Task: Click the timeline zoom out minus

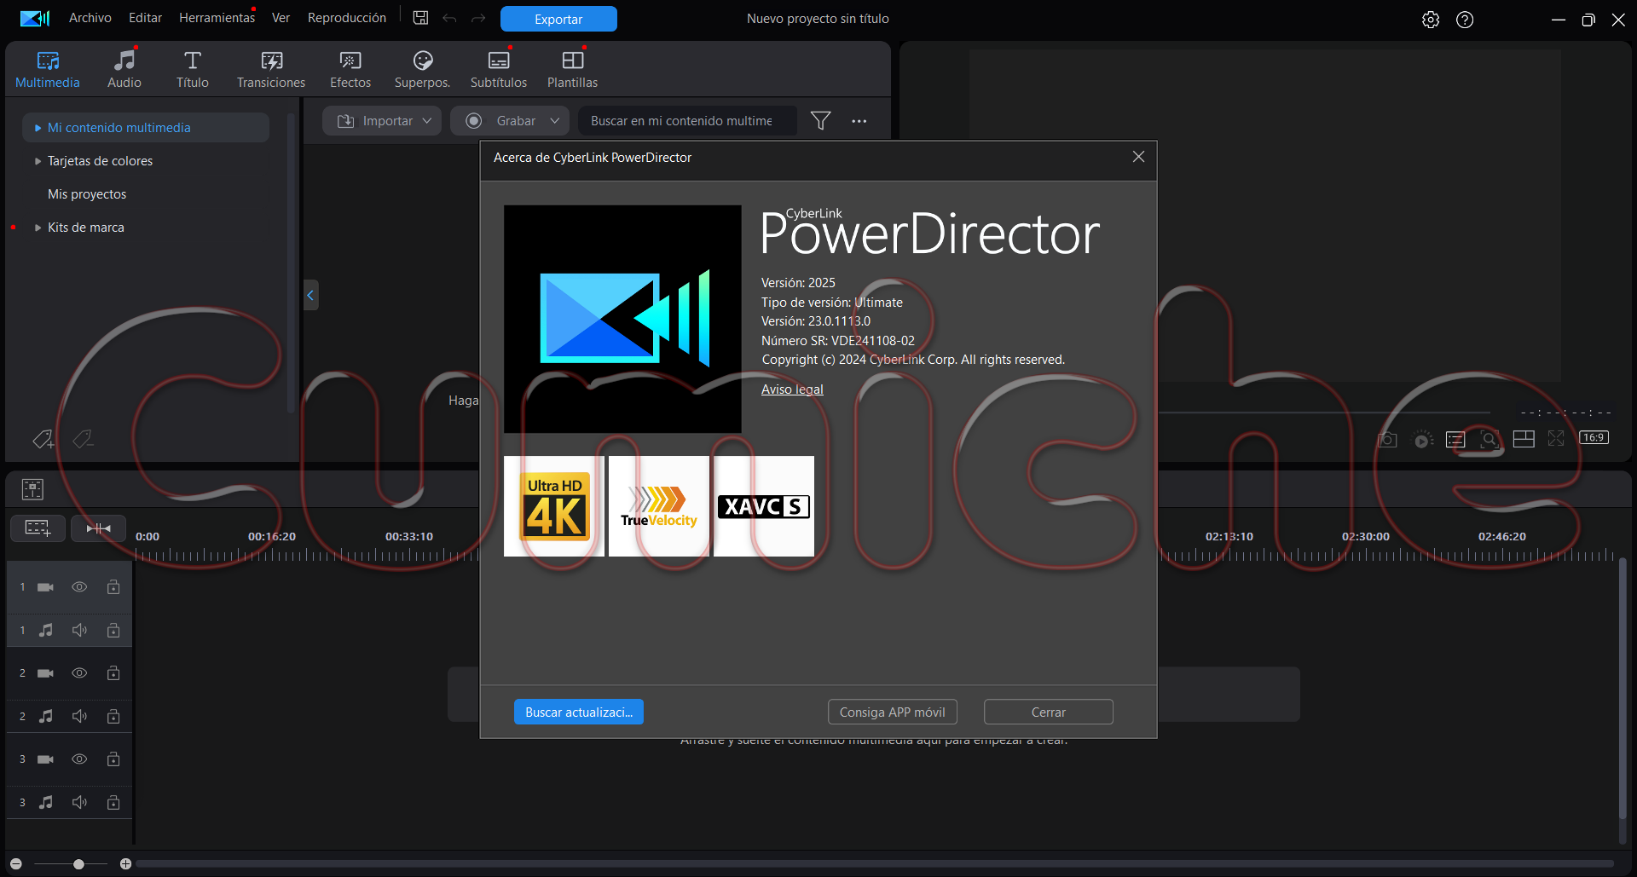Action: click(16, 864)
